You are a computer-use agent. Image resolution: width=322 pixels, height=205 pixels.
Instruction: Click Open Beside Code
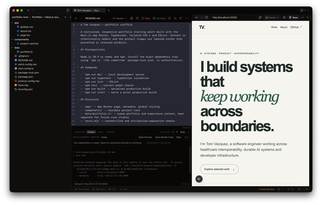pyautogui.click(x=164, y=137)
